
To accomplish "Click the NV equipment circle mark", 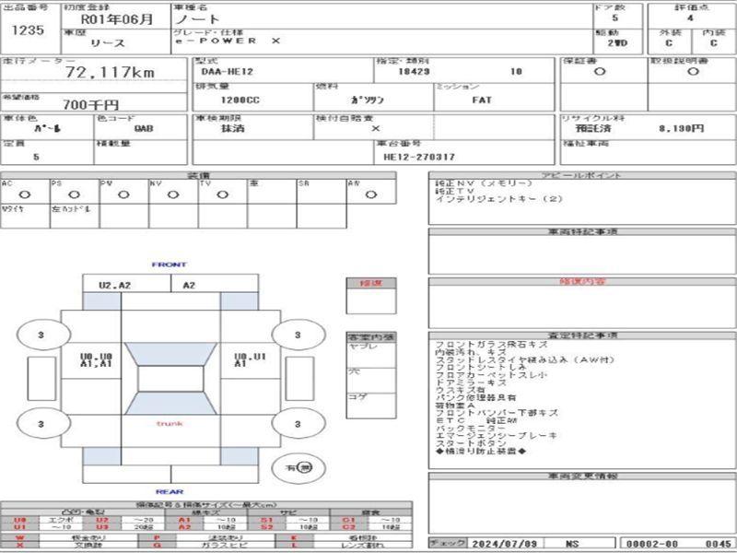I will pyautogui.click(x=173, y=194).
